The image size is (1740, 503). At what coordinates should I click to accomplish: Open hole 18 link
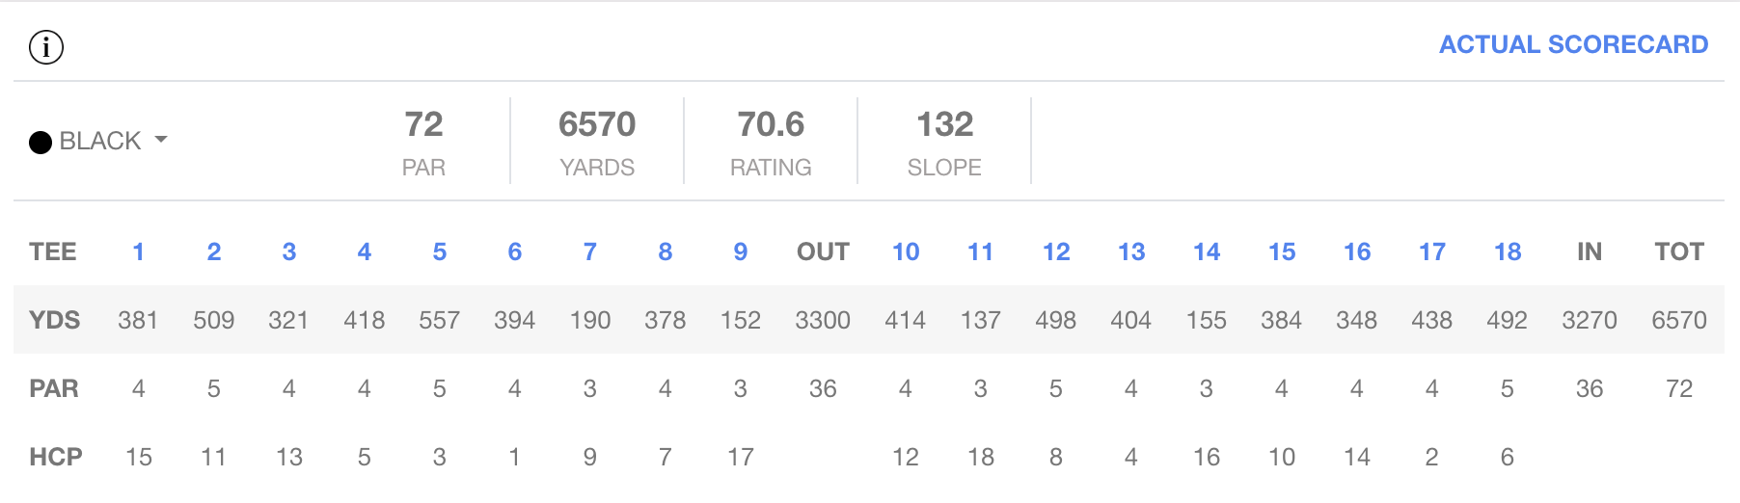(x=1508, y=252)
